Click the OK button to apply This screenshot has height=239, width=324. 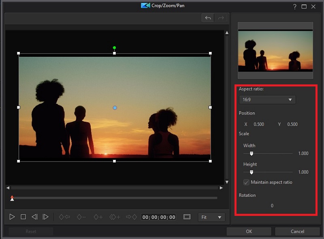pyautogui.click(x=249, y=231)
